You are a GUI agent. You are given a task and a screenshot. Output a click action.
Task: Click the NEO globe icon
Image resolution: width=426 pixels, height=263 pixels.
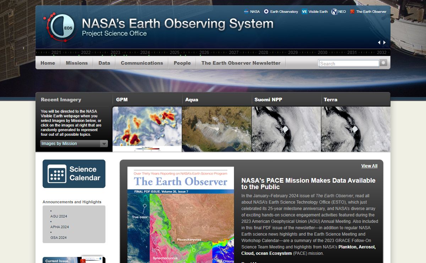[334, 12]
